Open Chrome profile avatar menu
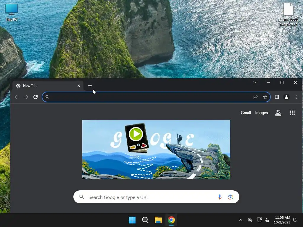The width and height of the screenshot is (303, 227). [286, 97]
